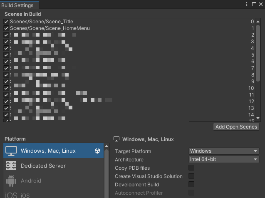Toggle the checkbox for scene index 5
The height and width of the screenshot is (198, 265).
click(x=6, y=55)
